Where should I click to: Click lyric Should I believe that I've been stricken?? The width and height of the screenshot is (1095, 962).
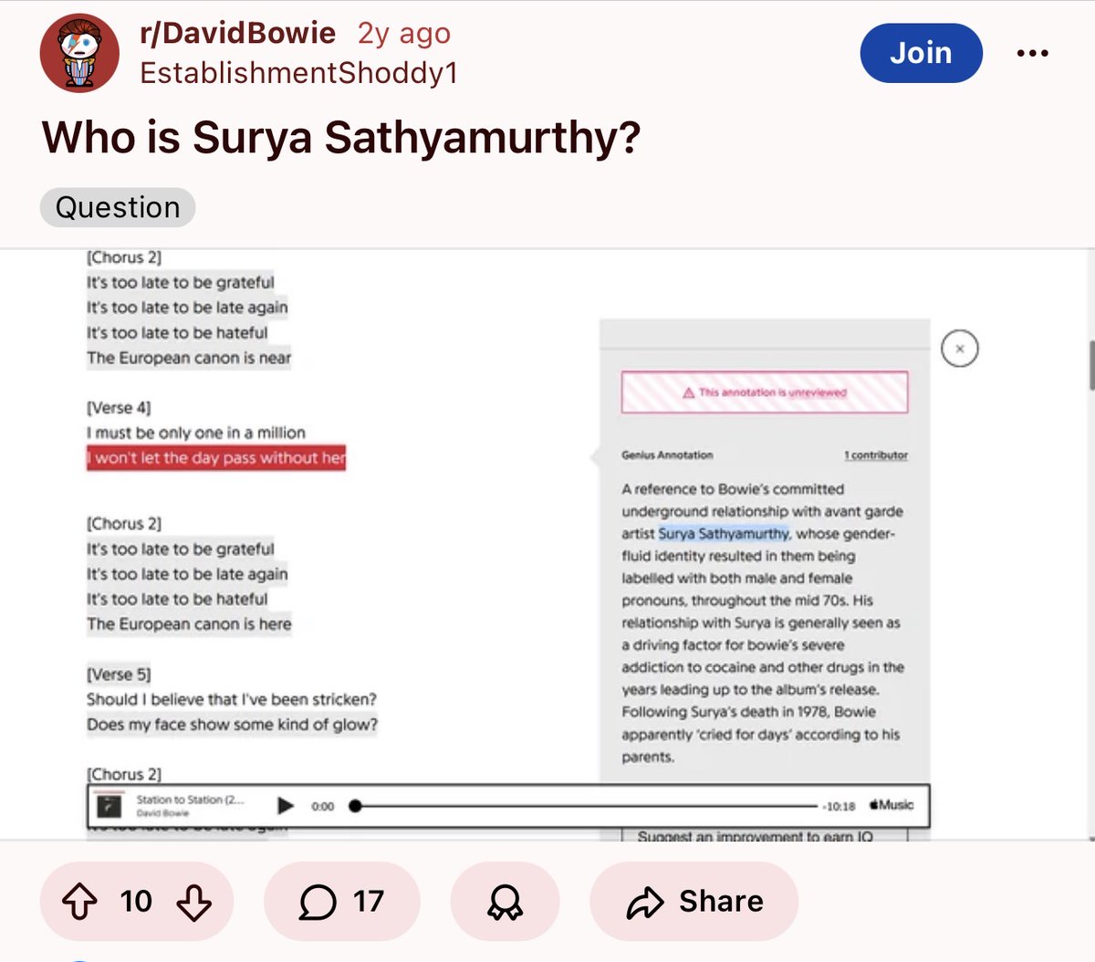point(232,699)
